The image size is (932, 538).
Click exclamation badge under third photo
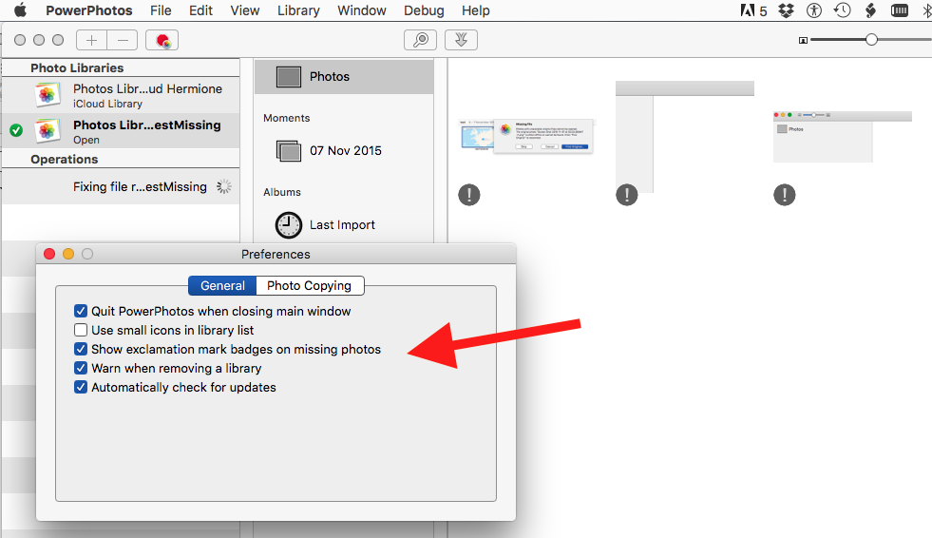coord(785,195)
